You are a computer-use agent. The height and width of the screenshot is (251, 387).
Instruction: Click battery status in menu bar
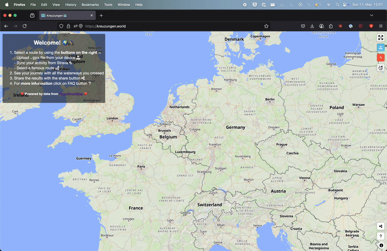pos(318,5)
